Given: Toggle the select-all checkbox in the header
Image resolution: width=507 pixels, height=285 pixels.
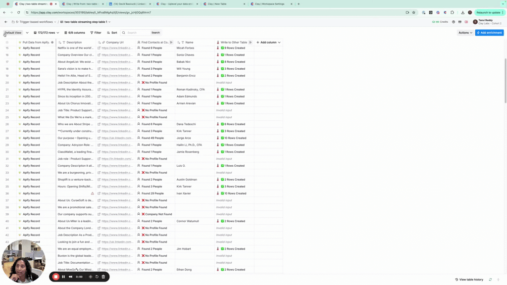Looking at the screenshot, I should tap(7, 43).
